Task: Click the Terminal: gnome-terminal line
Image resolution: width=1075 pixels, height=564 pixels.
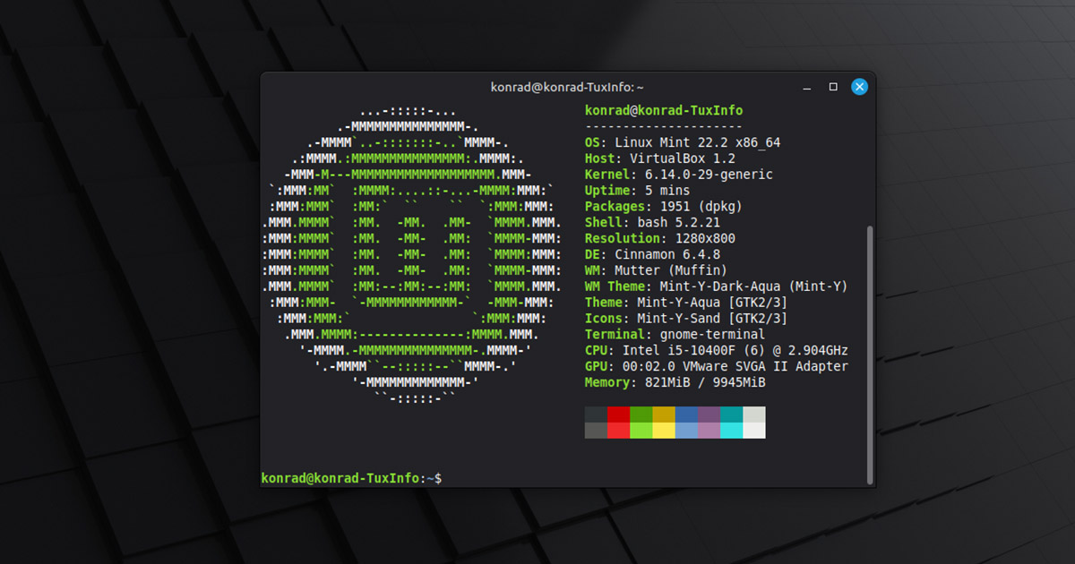Action: click(675, 335)
